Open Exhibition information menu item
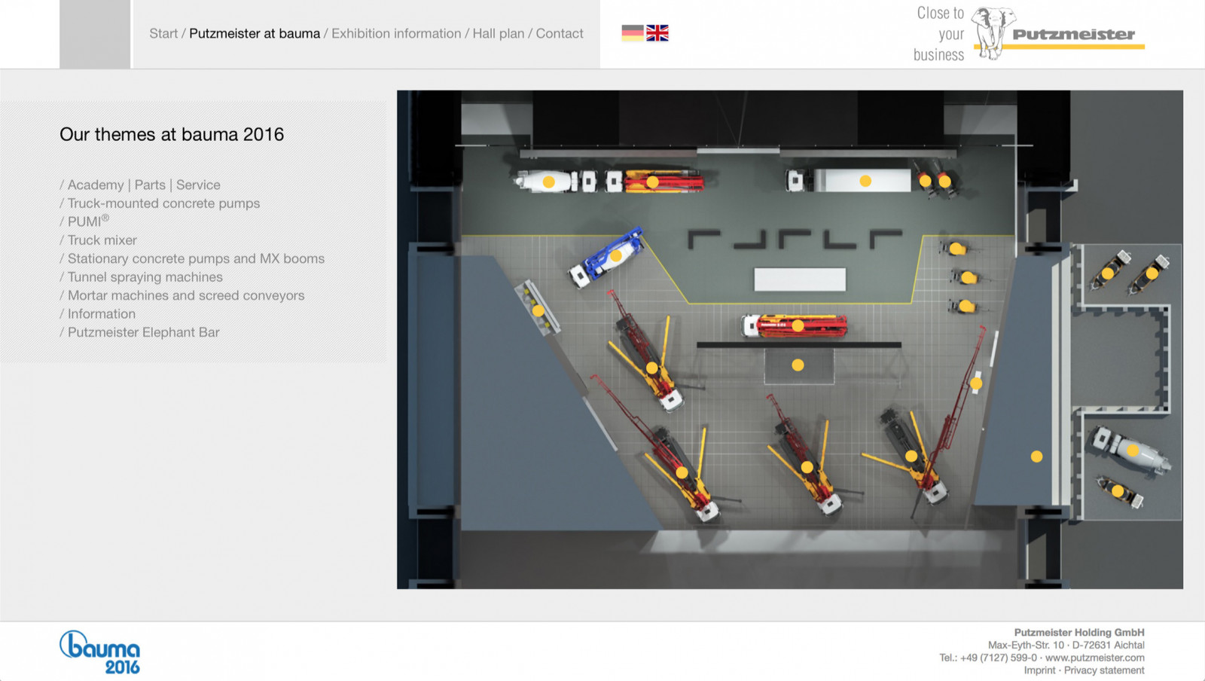The width and height of the screenshot is (1205, 681). point(396,34)
